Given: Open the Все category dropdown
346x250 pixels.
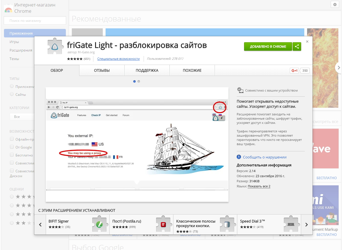Looking at the screenshot, I should [x=22, y=116].
